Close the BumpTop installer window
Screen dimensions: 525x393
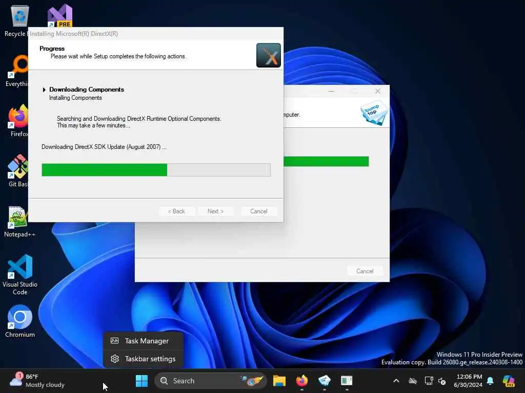pyautogui.click(x=378, y=91)
